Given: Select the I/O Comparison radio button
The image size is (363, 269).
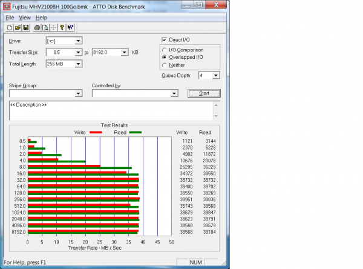Looking at the screenshot, I should coord(164,50).
